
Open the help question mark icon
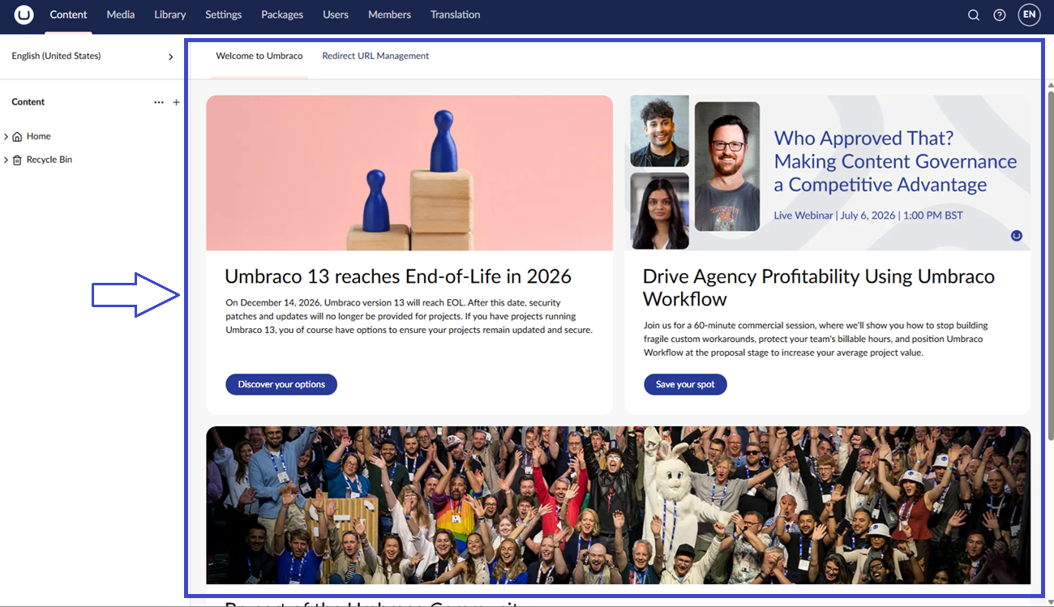(x=1000, y=15)
